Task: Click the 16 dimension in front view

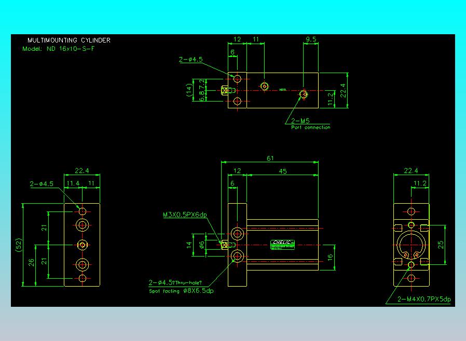Action: tap(330, 258)
